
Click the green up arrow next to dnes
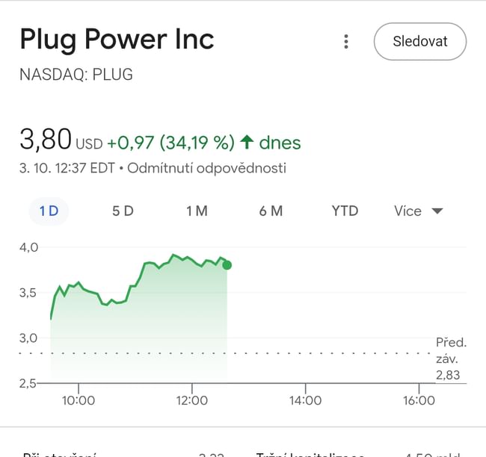247,142
